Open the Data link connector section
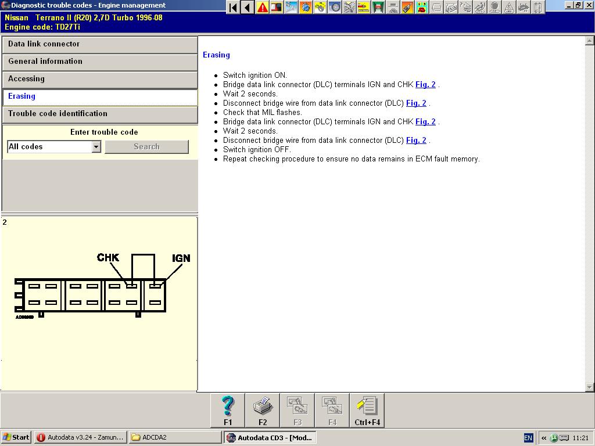This screenshot has width=595, height=446. [100, 44]
